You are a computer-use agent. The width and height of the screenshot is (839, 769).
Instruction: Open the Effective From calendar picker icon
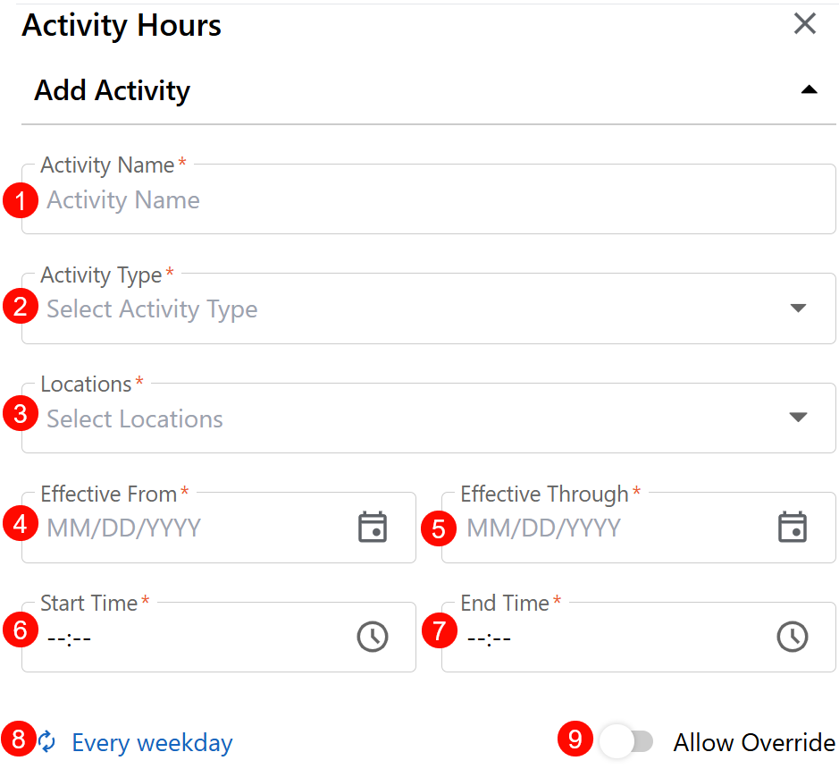pyautogui.click(x=372, y=528)
